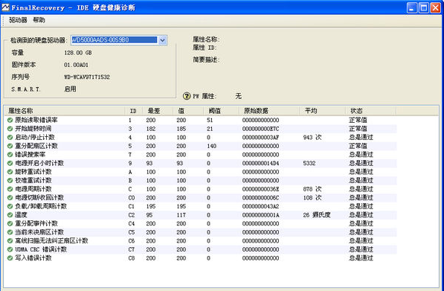
Task: Click green check icon for 电源开启小时计数
Action: (10, 163)
